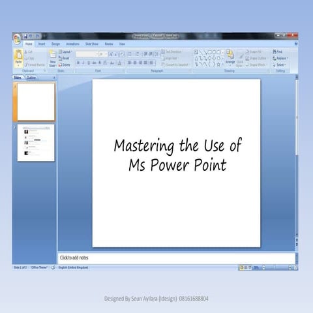Select the star shape in gallery
This screenshot has height=313, width=313.
218,65
